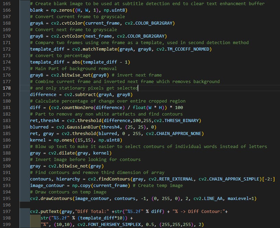This screenshot has width=280, height=228.
Task: Click 'THRESH_BINARY' on line 183
Action: tap(181, 121)
